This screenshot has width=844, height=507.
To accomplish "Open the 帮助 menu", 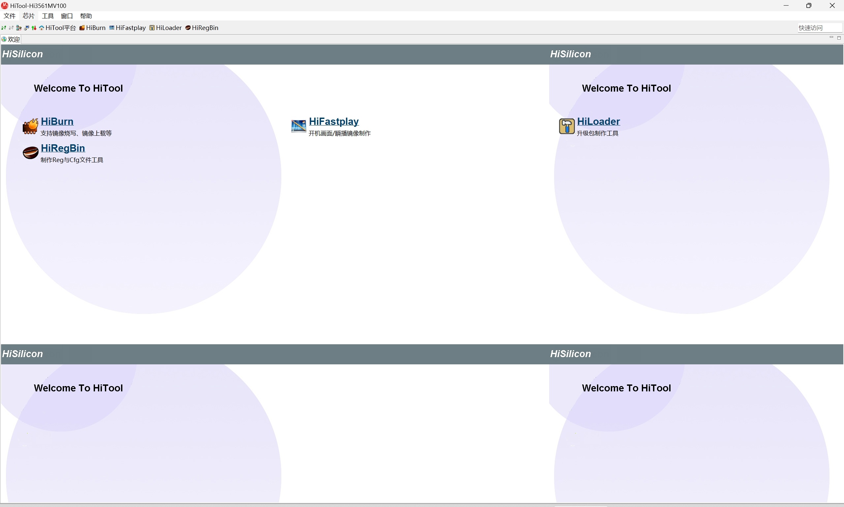I will pos(86,16).
